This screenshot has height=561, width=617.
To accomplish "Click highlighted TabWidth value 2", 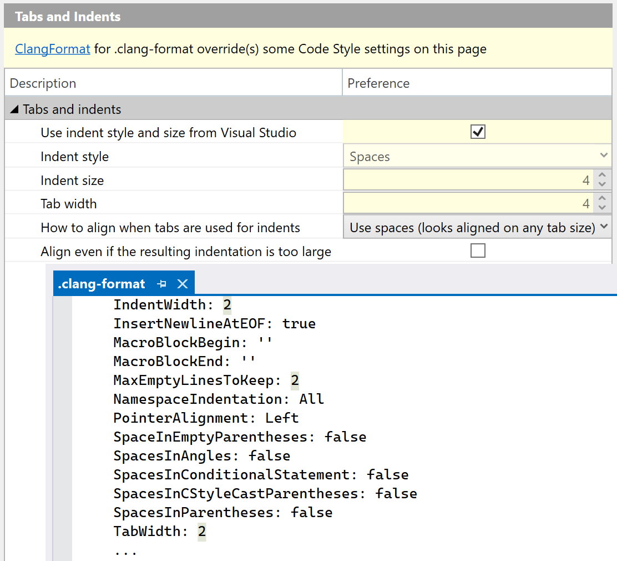I will point(201,531).
